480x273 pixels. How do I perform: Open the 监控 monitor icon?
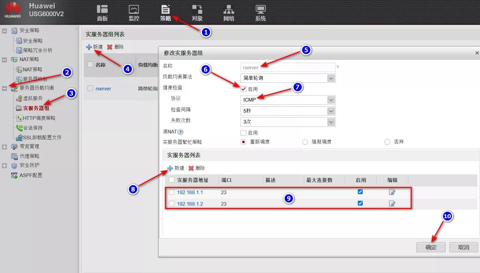click(x=134, y=13)
